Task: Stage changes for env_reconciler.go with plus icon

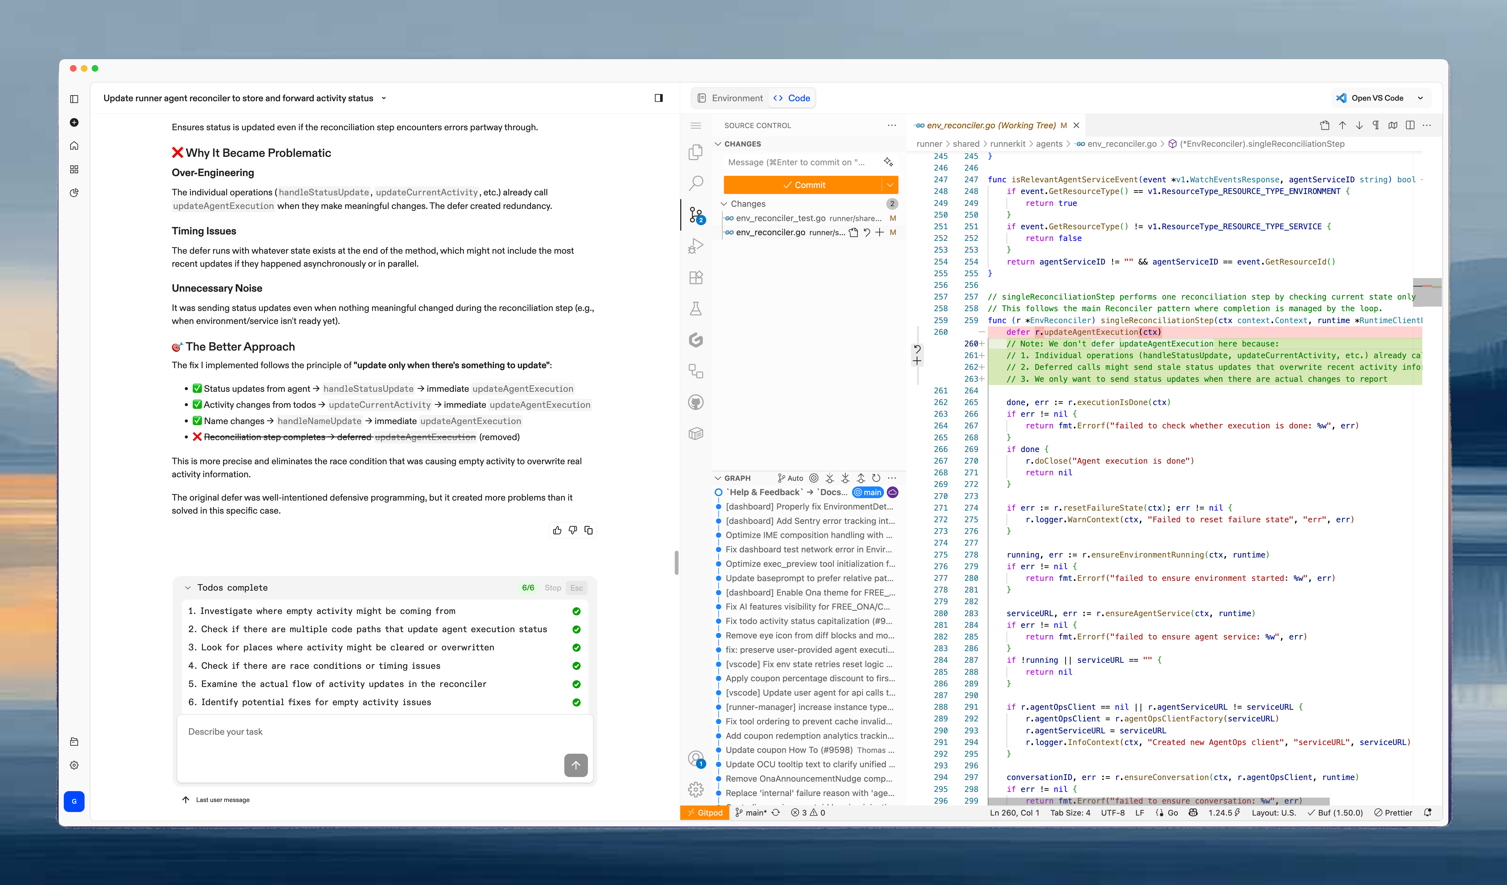Action: (x=879, y=233)
